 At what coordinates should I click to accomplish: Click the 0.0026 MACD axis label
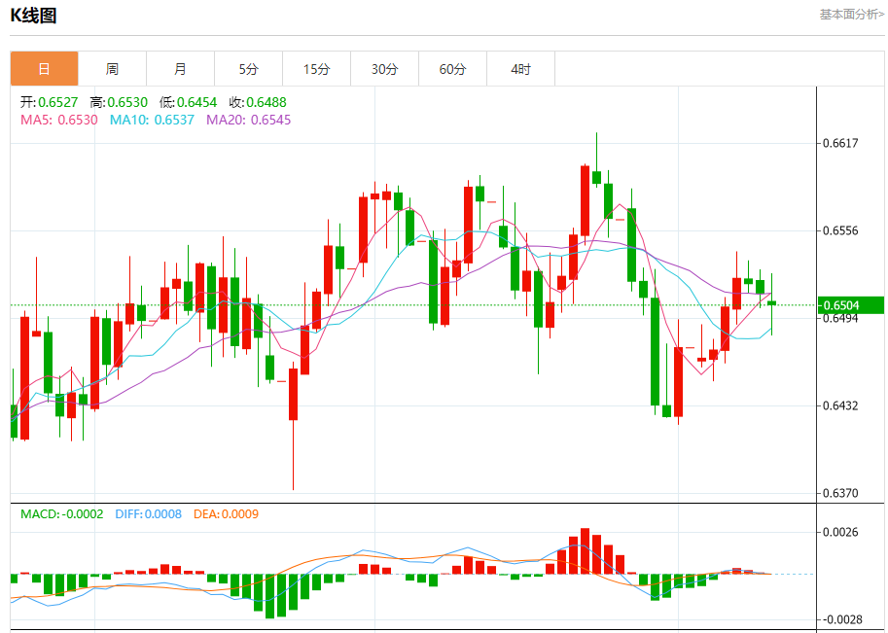840,532
